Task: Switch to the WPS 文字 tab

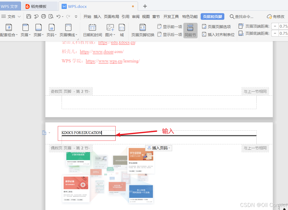Action: (10, 6)
